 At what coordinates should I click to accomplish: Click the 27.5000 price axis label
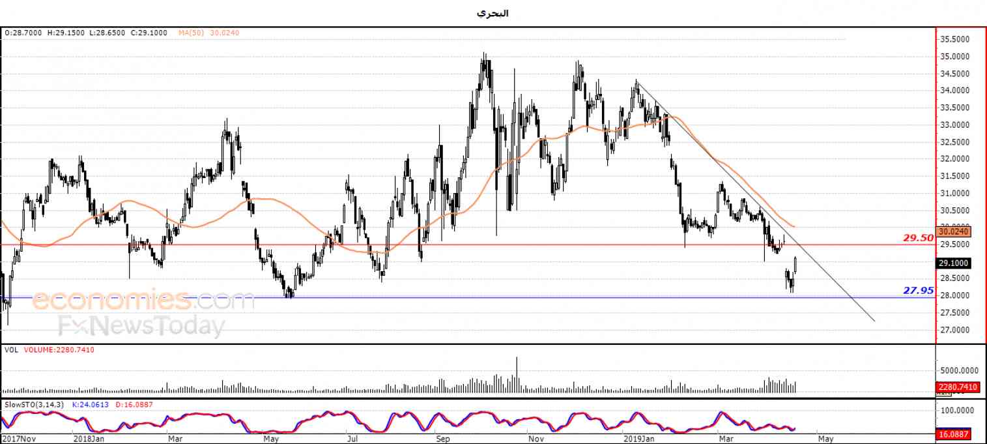pyautogui.click(x=955, y=313)
